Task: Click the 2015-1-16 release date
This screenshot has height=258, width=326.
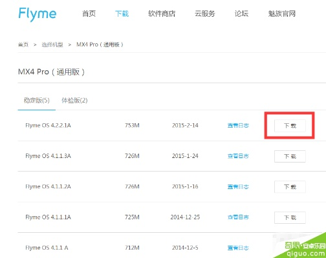Action: pyautogui.click(x=185, y=186)
